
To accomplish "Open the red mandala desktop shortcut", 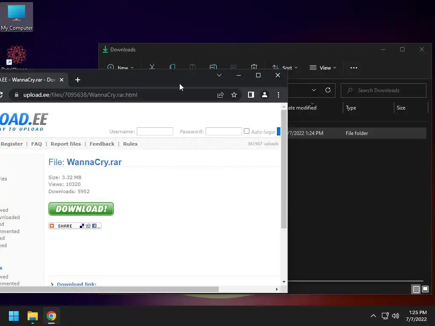I will coord(16,56).
